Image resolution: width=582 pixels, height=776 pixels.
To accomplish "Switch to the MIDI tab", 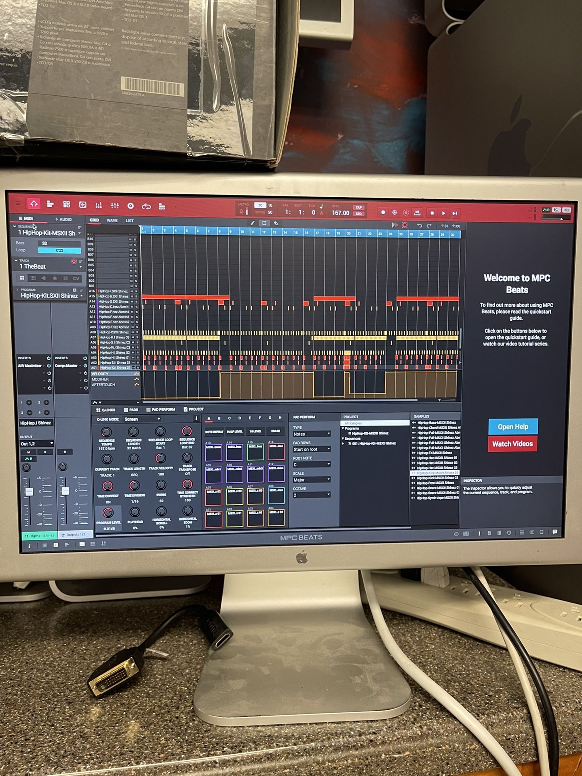I will point(26,218).
